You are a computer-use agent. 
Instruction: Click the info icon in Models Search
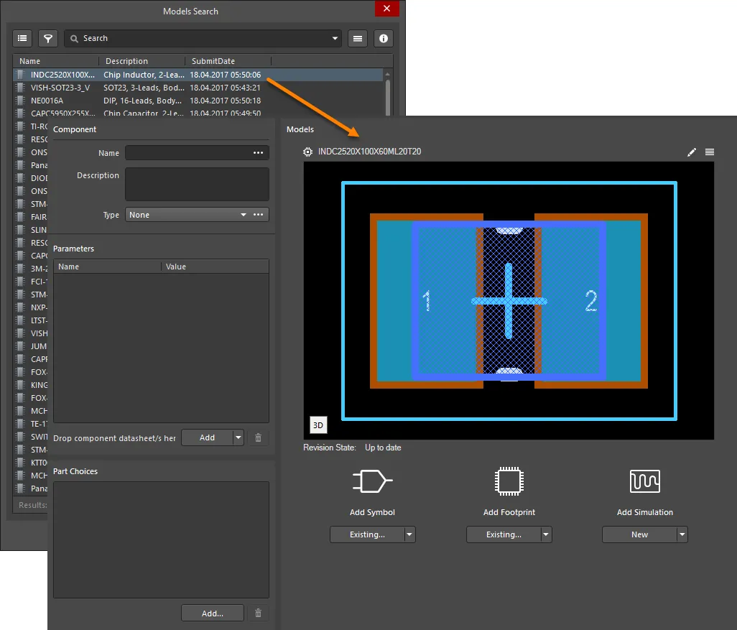pos(384,38)
